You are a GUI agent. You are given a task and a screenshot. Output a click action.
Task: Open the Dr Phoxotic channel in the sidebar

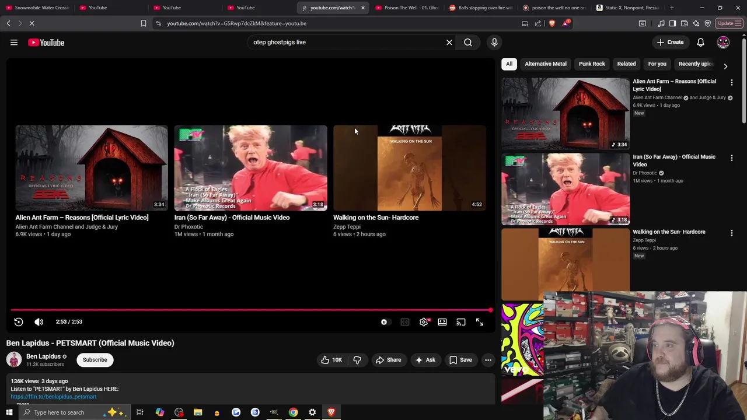tap(645, 173)
